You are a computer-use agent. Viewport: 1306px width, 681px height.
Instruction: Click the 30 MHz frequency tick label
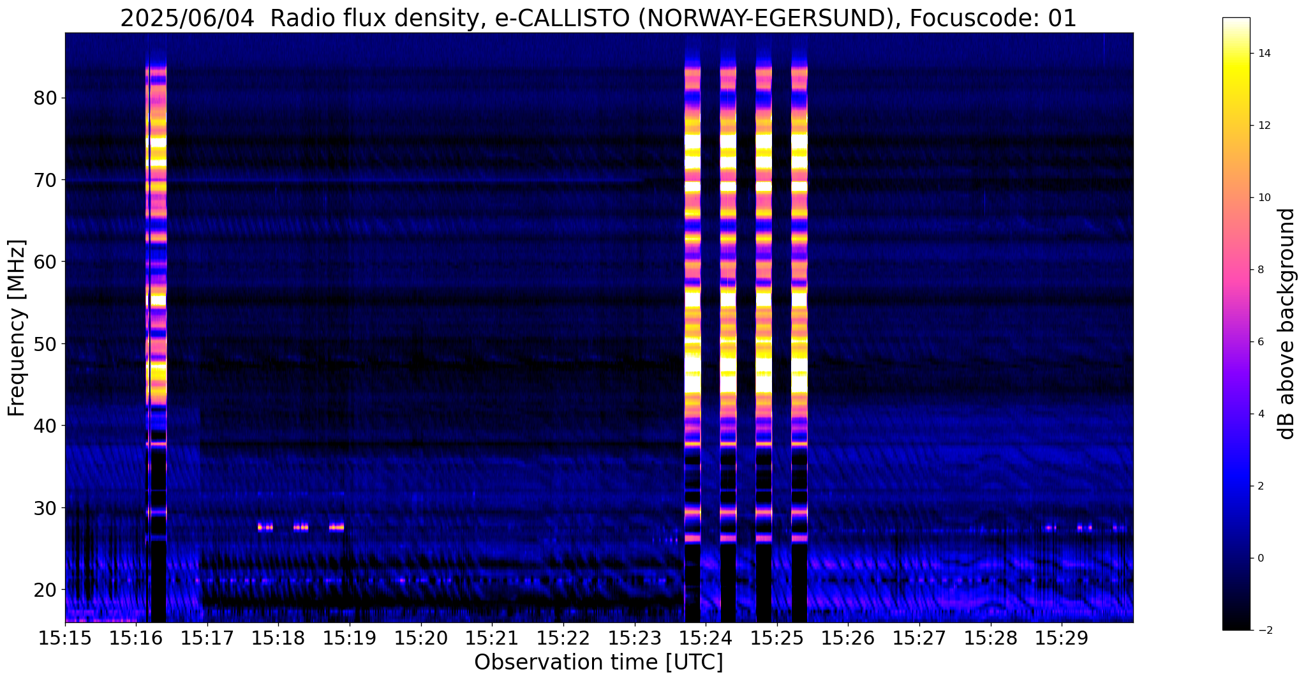45,507
